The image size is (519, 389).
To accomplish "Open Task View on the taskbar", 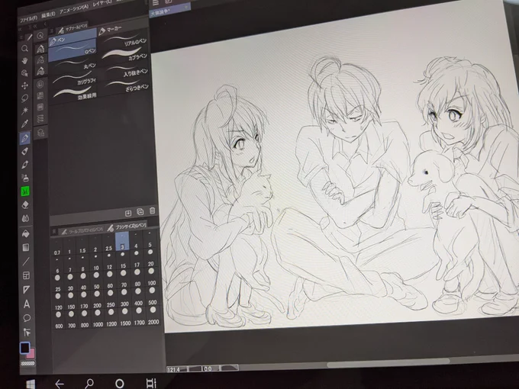I will pos(151,384).
